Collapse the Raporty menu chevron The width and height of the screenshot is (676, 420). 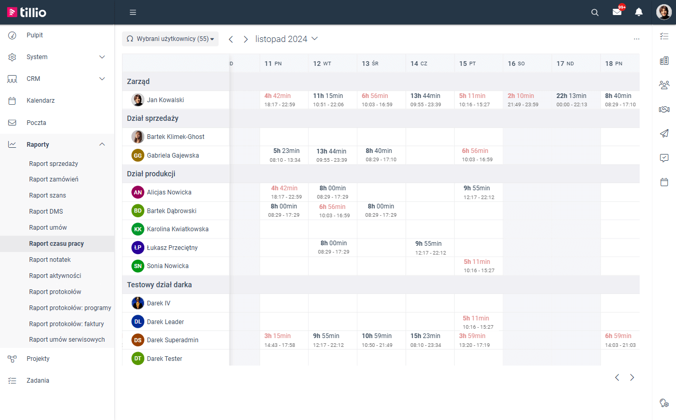(102, 145)
